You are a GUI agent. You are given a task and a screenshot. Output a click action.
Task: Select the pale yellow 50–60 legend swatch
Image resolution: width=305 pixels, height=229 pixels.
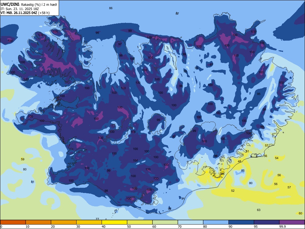click(x=140, y=222)
